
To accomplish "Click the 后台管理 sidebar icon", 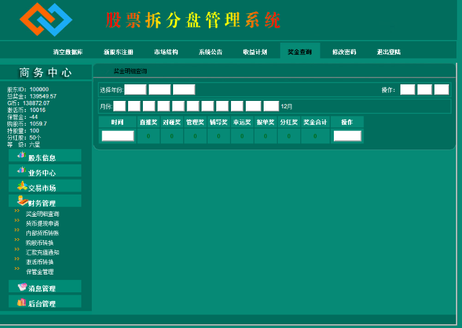I will [x=22, y=302].
